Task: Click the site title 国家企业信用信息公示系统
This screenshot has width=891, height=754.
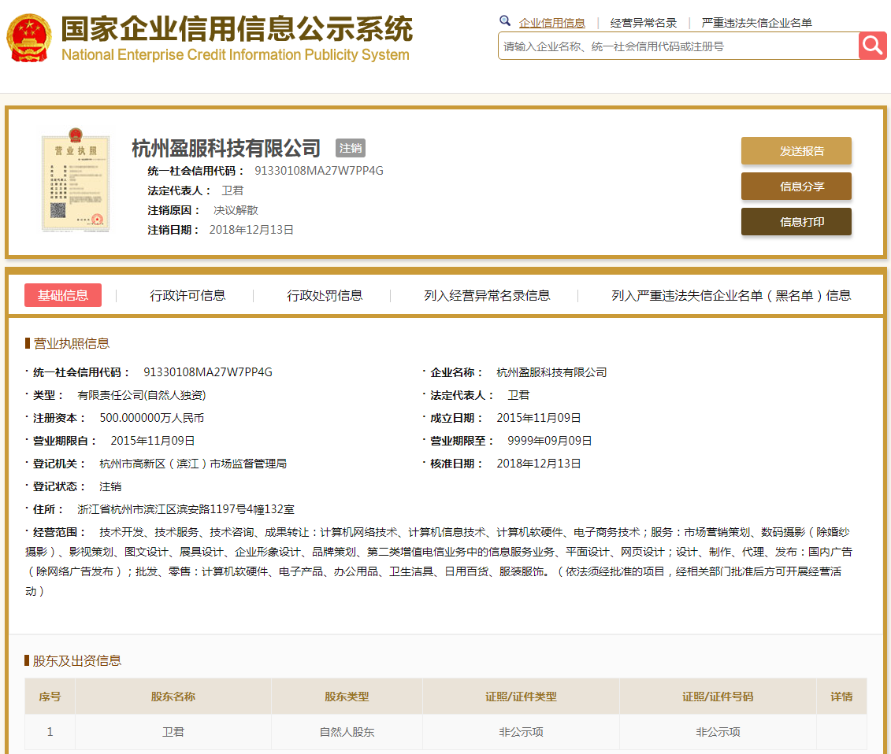Action: click(236, 30)
